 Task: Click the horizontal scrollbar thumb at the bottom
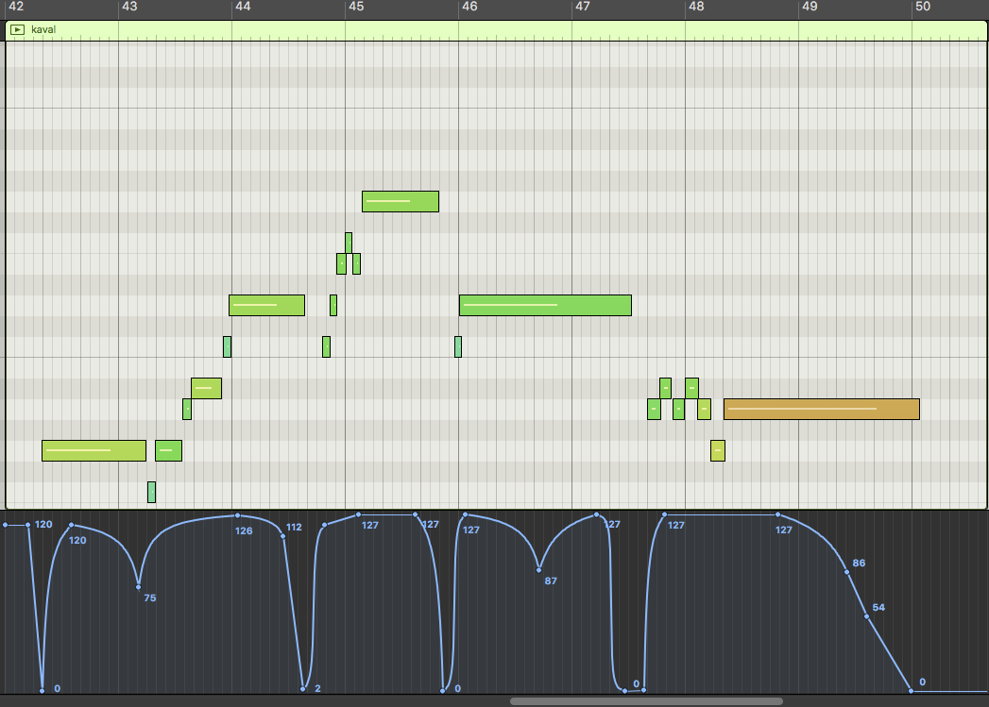point(646,701)
